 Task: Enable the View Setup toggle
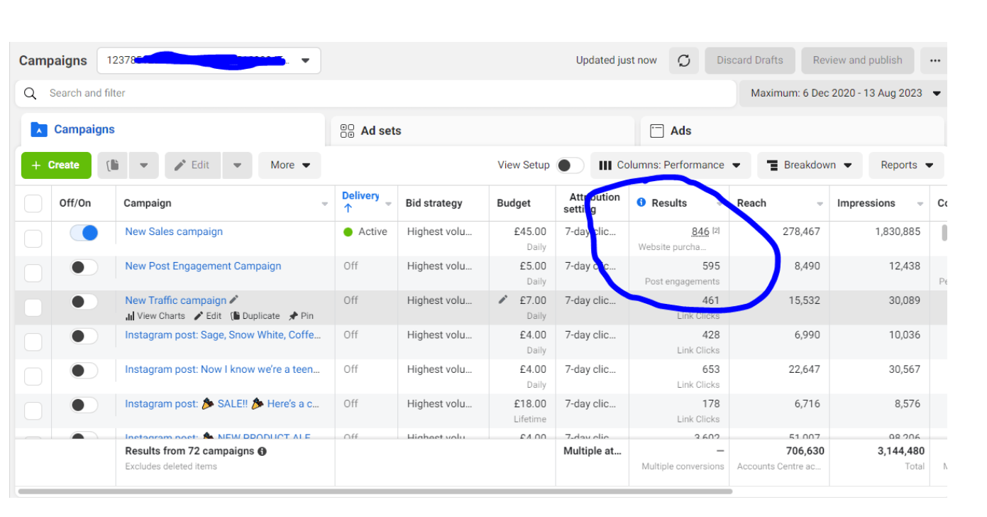(x=570, y=165)
